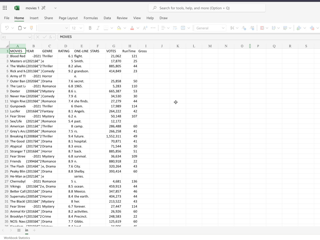This screenshot has width=320, height=240.
Task: Click next sheet arrow
Action: (11, 230)
